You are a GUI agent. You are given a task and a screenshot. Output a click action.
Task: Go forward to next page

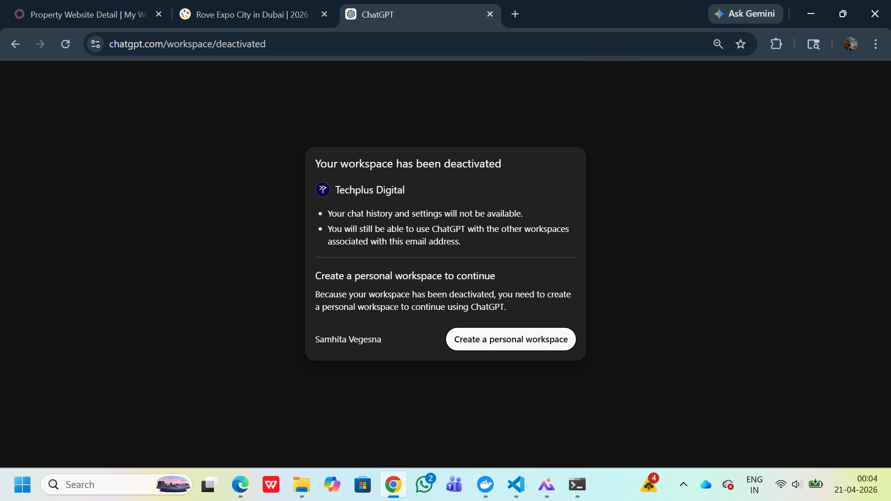(x=40, y=44)
